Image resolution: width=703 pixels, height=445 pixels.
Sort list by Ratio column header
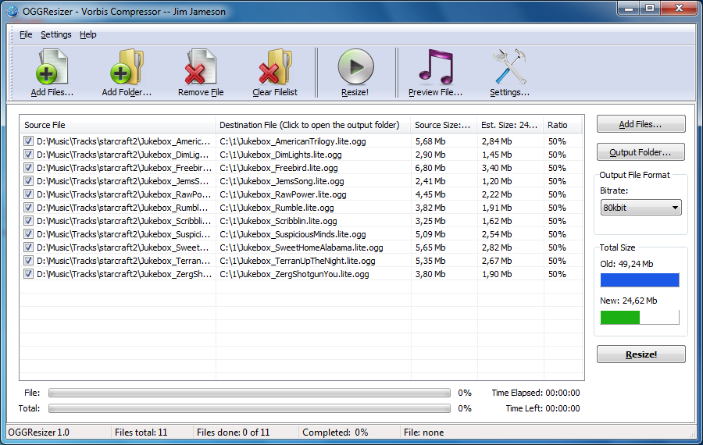(x=562, y=125)
